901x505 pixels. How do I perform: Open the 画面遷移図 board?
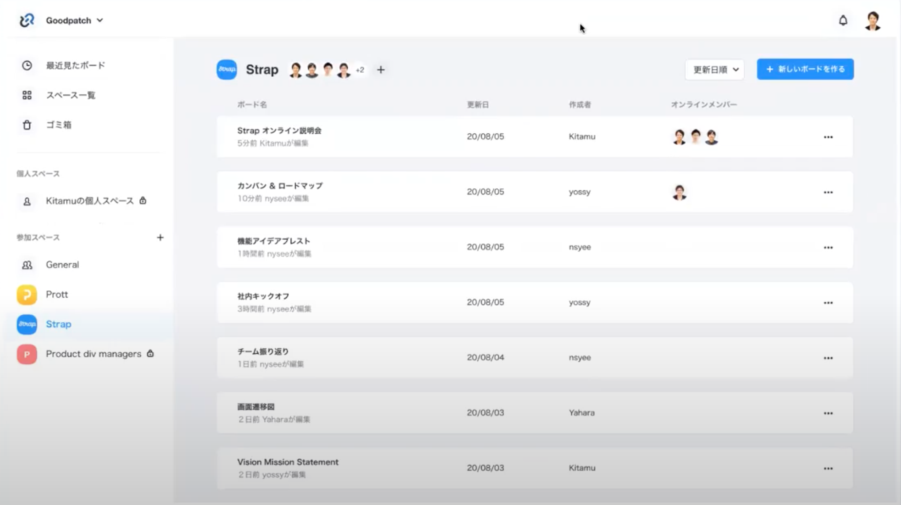[535, 413]
